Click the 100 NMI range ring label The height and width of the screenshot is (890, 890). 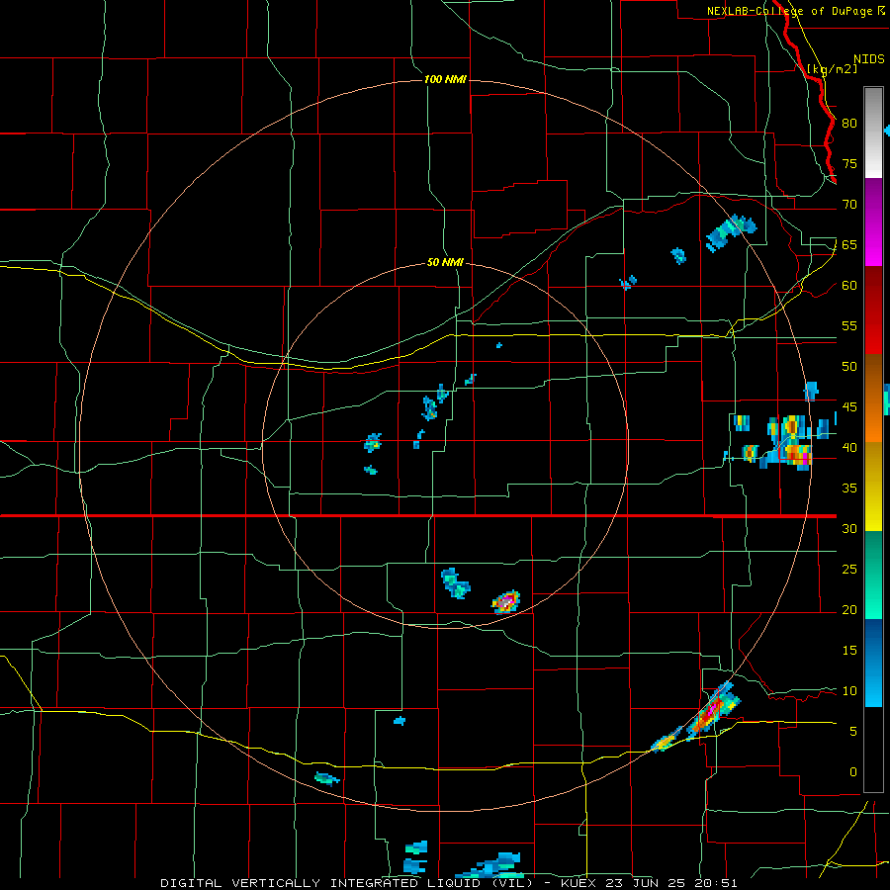(445, 79)
